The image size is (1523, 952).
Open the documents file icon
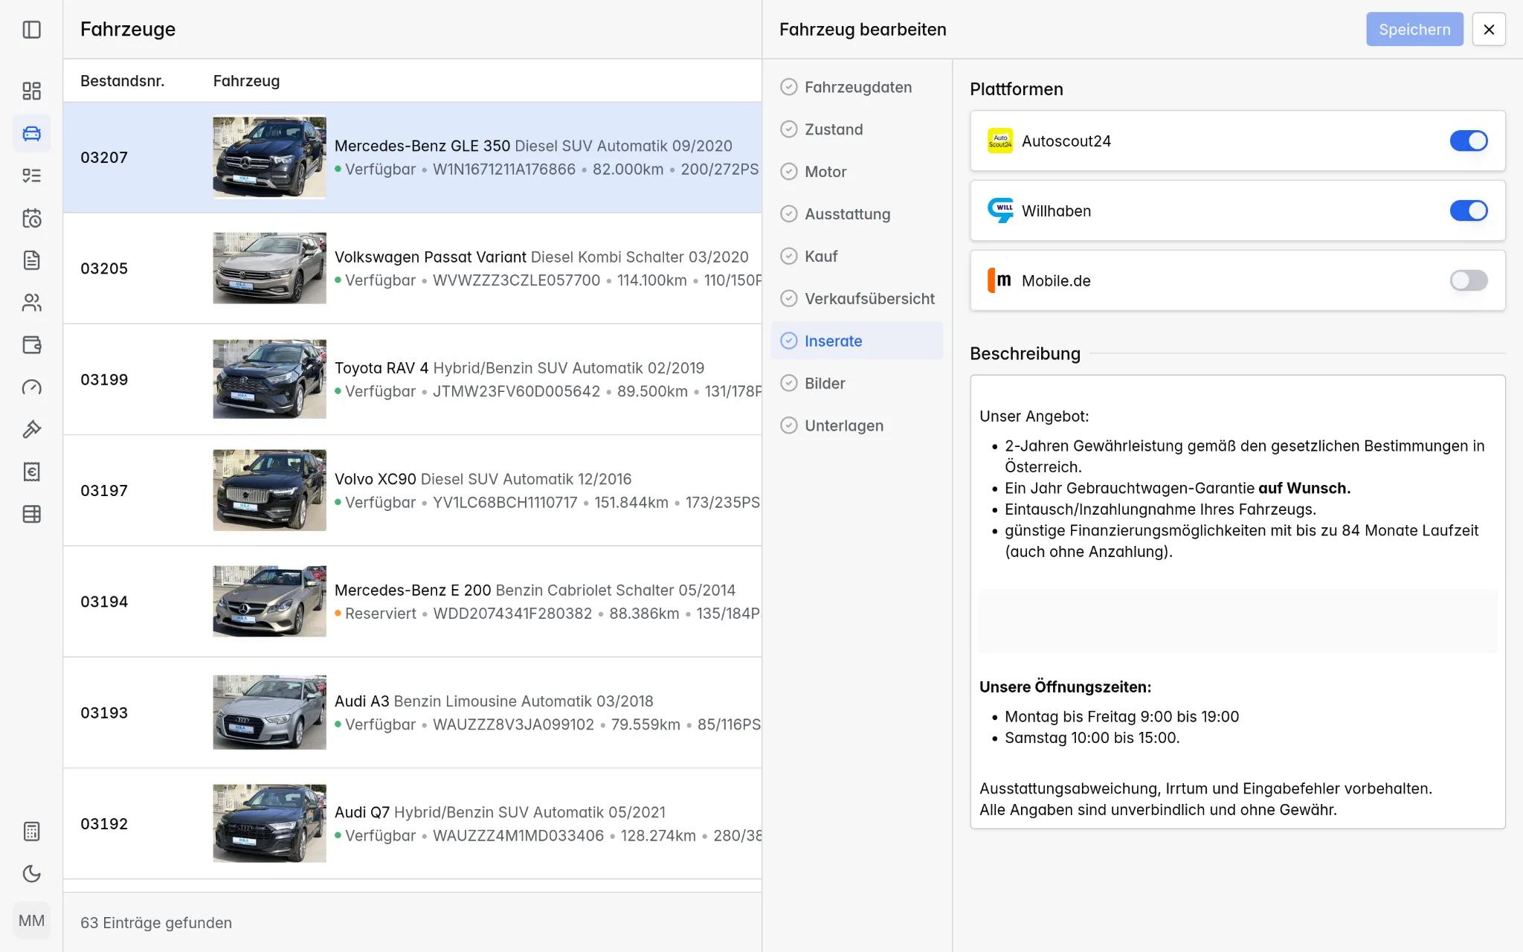[31, 260]
